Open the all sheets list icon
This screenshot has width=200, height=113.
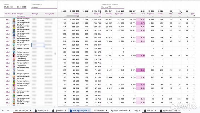(x=7, y=110)
